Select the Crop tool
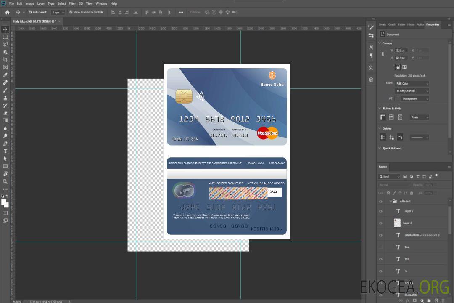The image size is (454, 303). pos(5,60)
